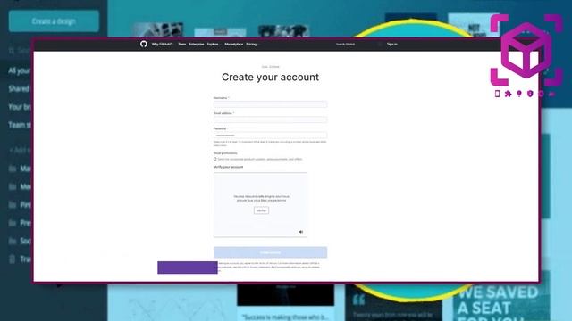Open the Team page in header
Viewport: 572px width, 321px height.
click(182, 44)
